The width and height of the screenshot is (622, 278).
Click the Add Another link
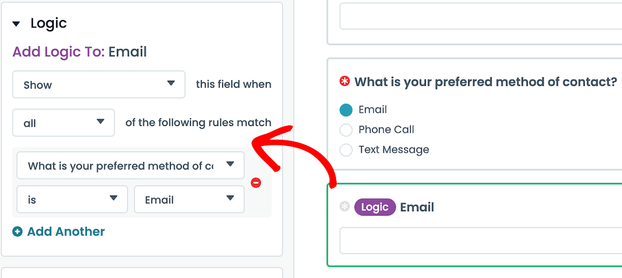click(66, 232)
